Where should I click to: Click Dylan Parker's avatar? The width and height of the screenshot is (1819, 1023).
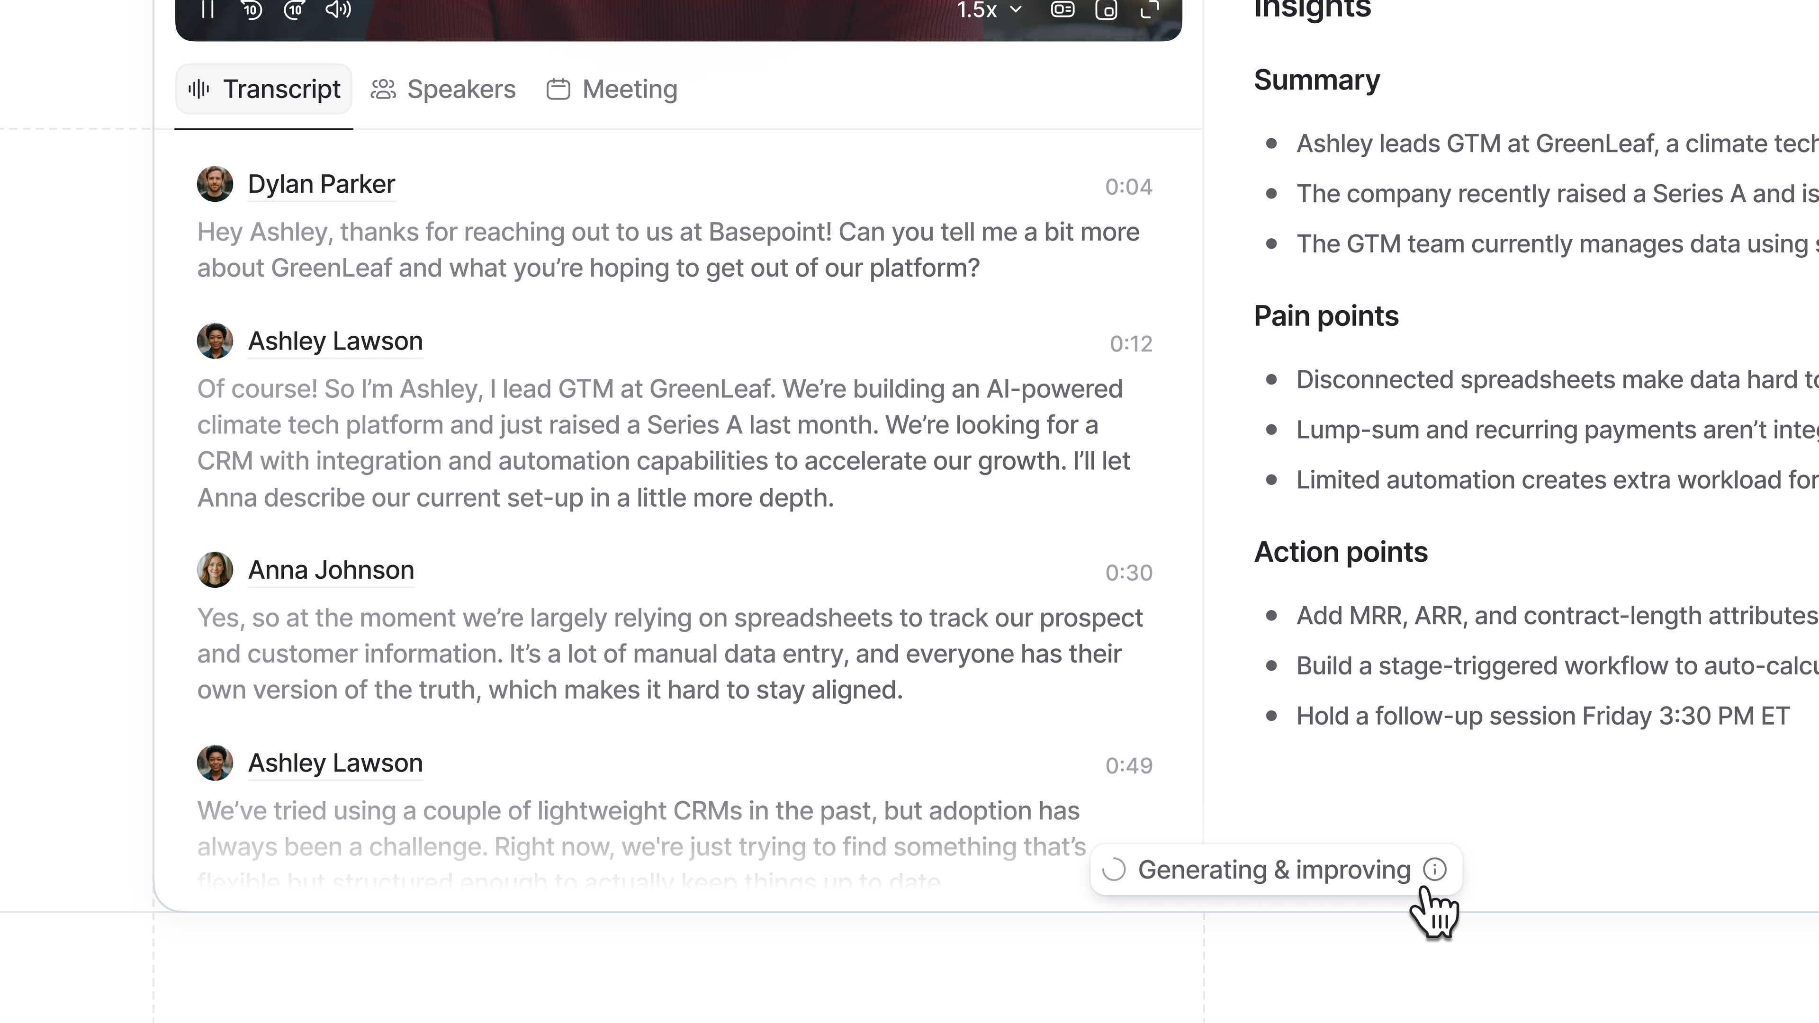tap(215, 184)
